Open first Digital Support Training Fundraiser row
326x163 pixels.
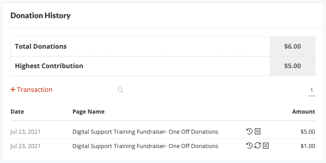click(x=145, y=132)
